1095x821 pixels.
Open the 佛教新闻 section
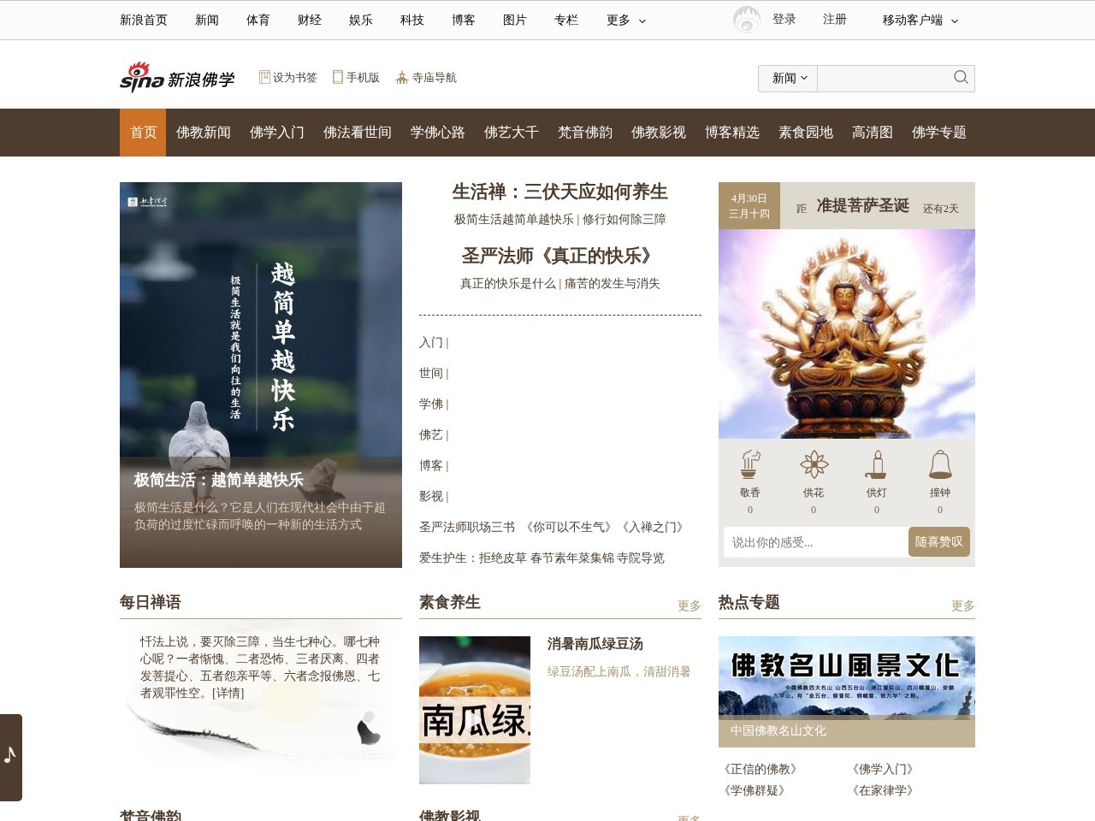point(204,133)
